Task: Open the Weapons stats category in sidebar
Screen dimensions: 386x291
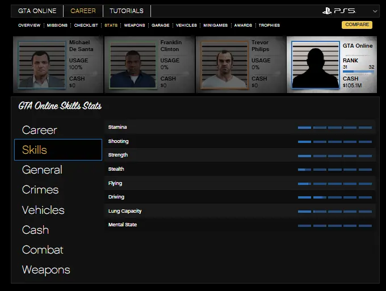Action: click(x=46, y=270)
